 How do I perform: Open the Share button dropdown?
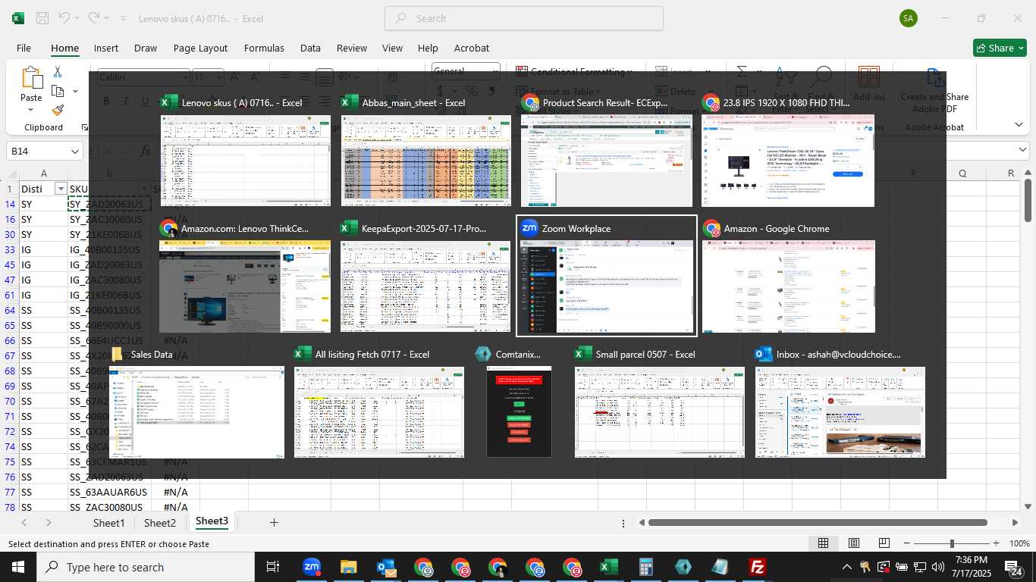tap(1021, 48)
